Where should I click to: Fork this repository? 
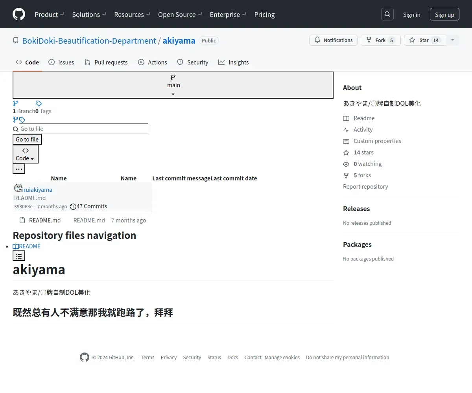coord(380,40)
